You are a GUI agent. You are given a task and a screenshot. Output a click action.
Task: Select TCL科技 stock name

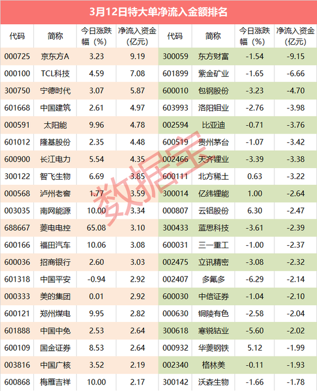point(55,74)
